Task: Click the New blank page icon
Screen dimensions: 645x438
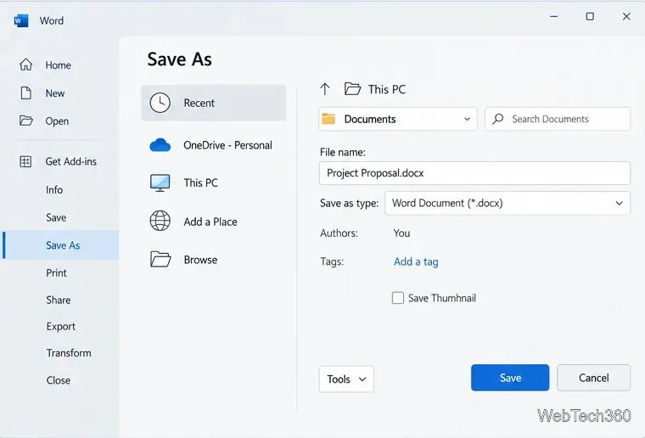Action: 26,93
